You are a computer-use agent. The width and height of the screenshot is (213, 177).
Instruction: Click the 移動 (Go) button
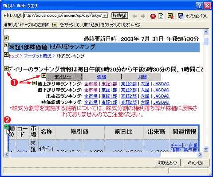coord(119,16)
